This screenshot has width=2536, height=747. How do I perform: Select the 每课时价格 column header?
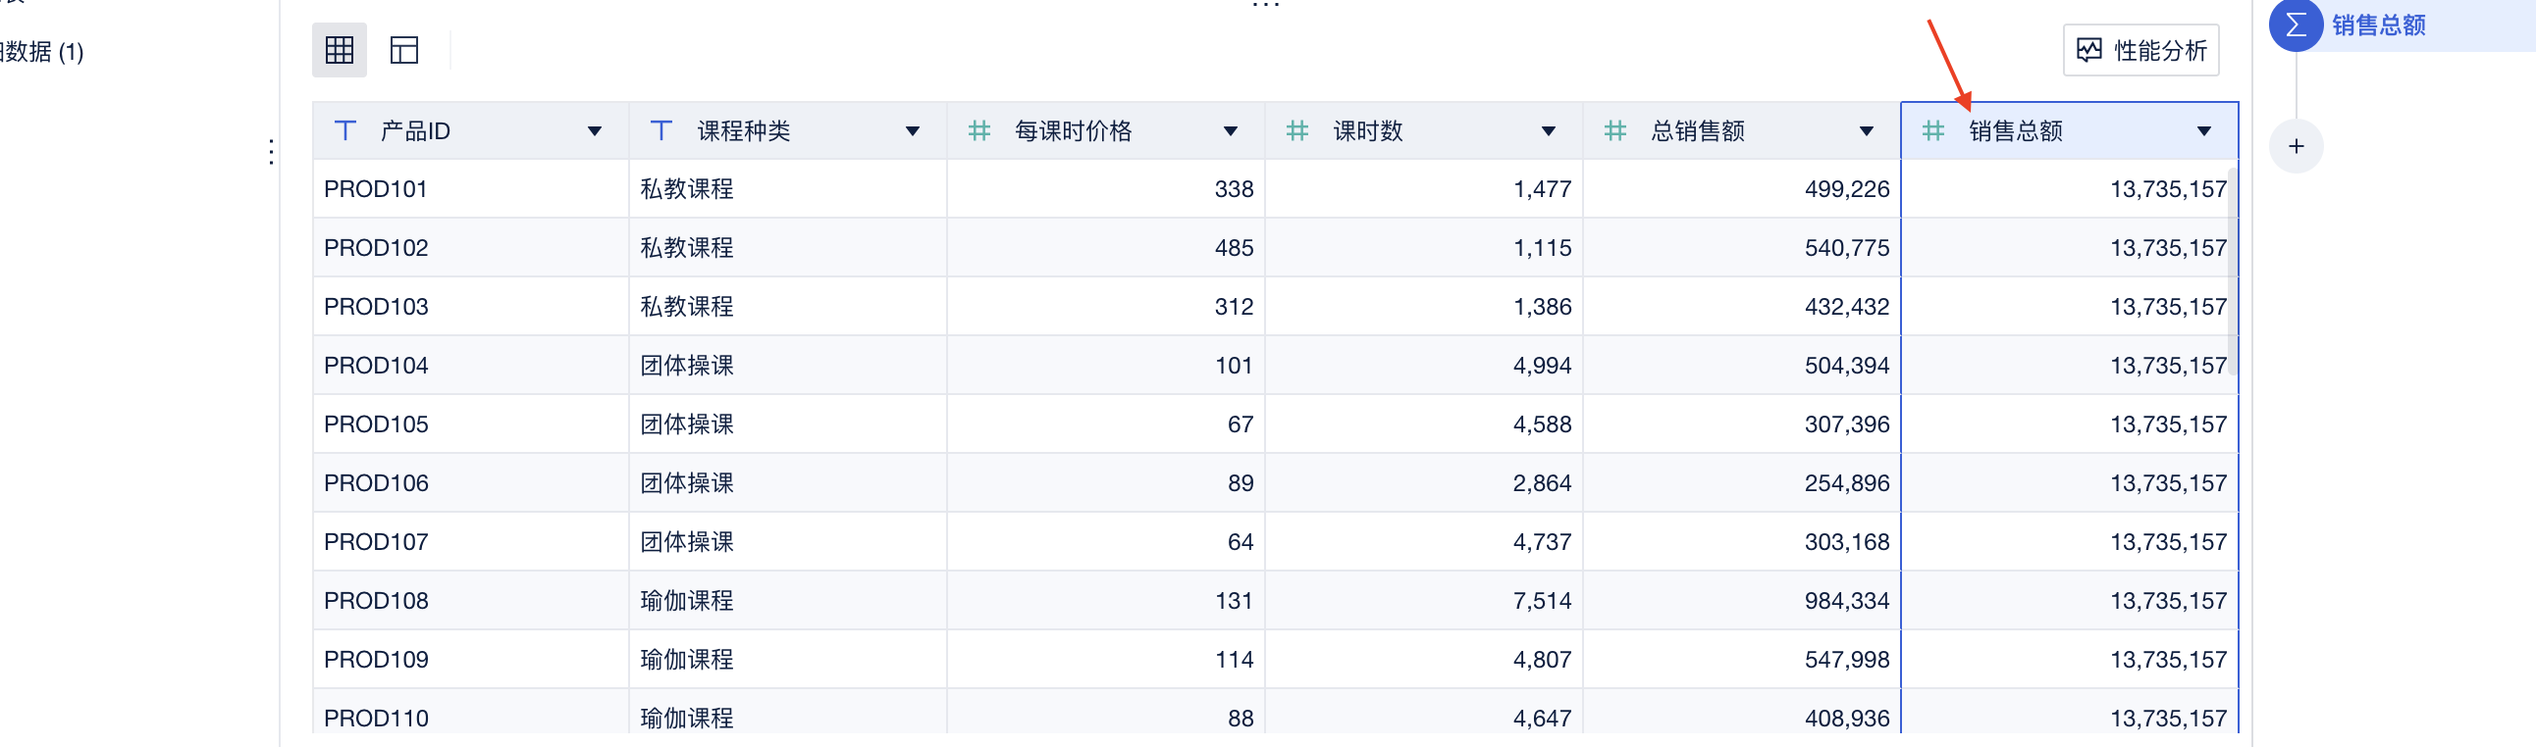tap(1106, 130)
